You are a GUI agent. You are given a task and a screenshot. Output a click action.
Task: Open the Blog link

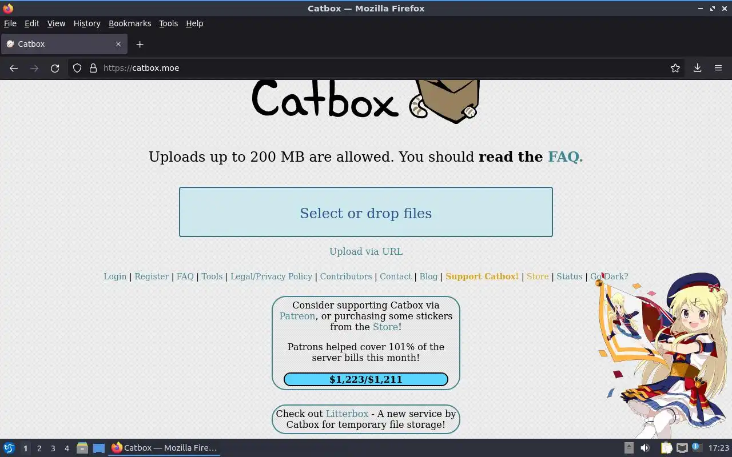click(x=428, y=276)
